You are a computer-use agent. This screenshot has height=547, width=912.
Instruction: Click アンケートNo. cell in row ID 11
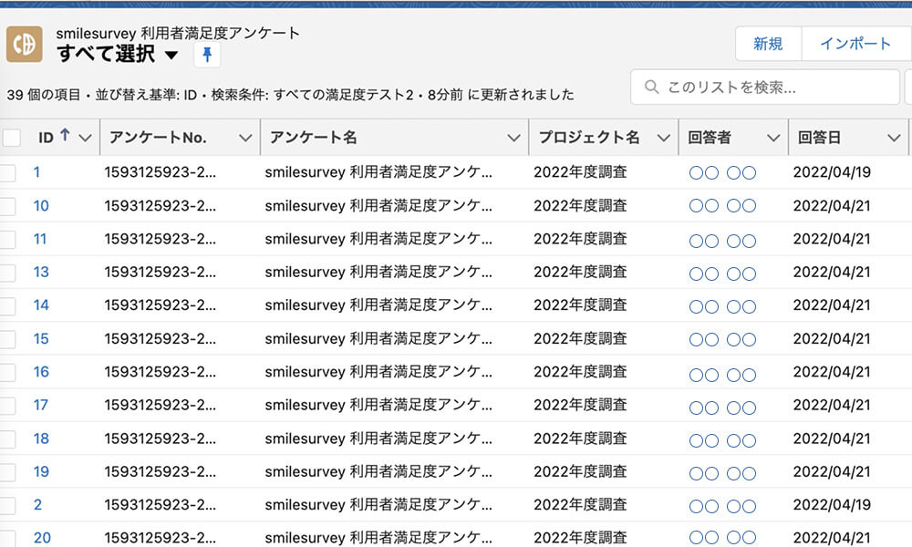pos(160,239)
